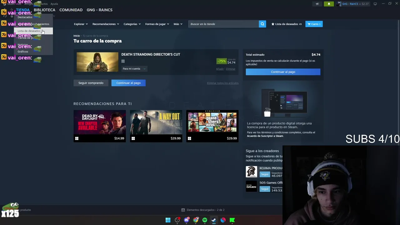Expand the Recomendaciones dropdown
The height and width of the screenshot is (225, 400).
click(106, 24)
